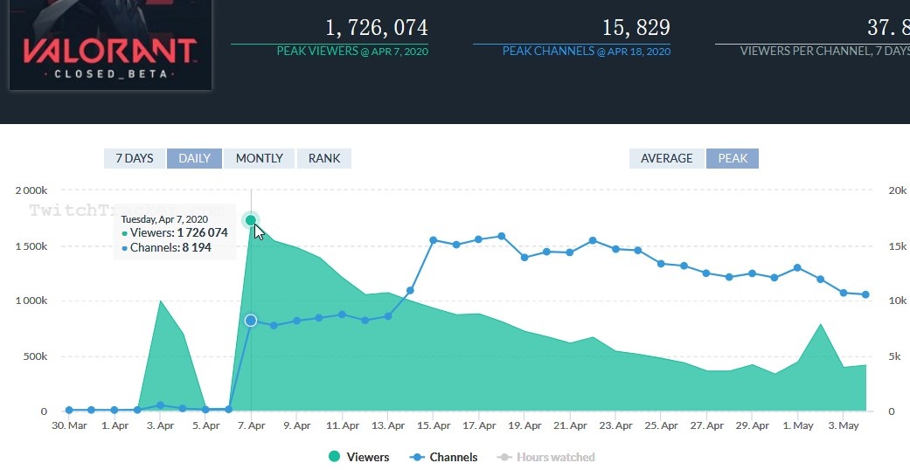Click the 7. Apr axis label

[x=251, y=426]
